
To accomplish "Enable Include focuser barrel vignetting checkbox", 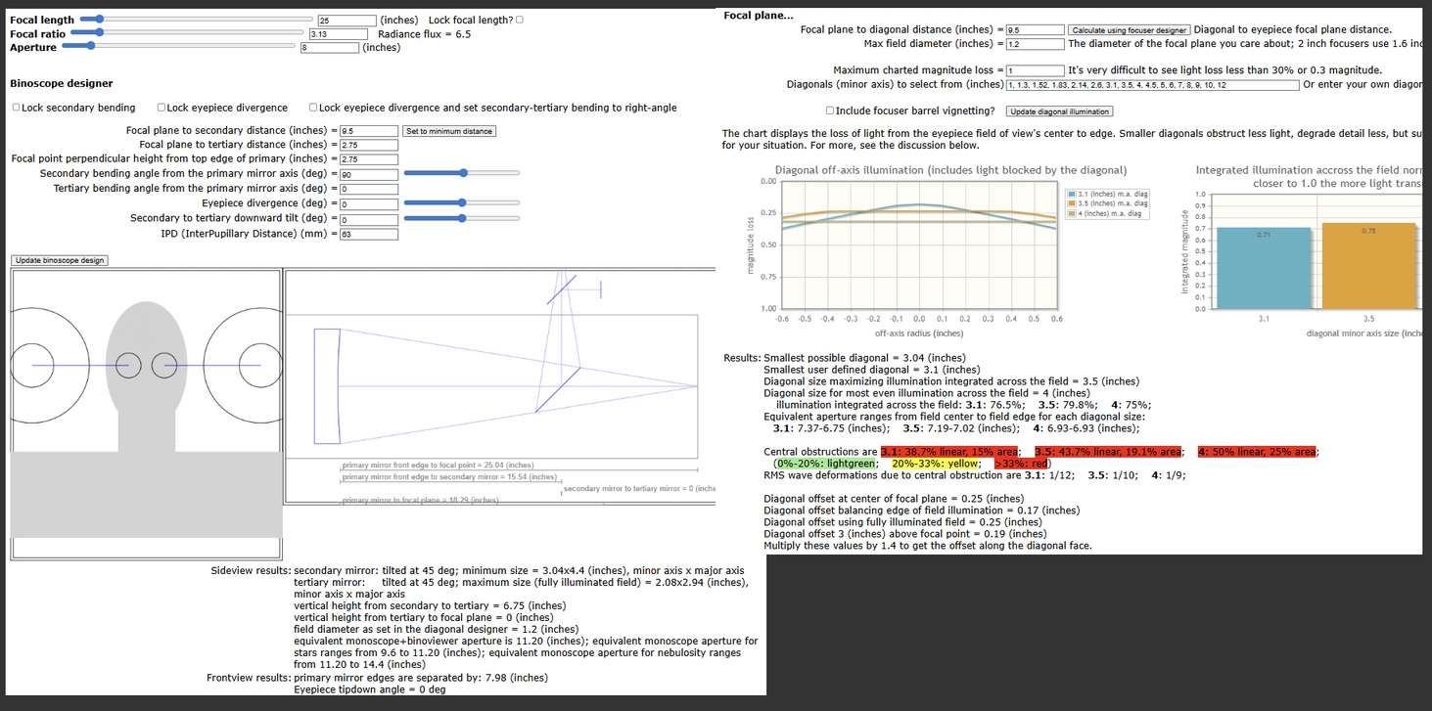I will pyautogui.click(x=830, y=111).
